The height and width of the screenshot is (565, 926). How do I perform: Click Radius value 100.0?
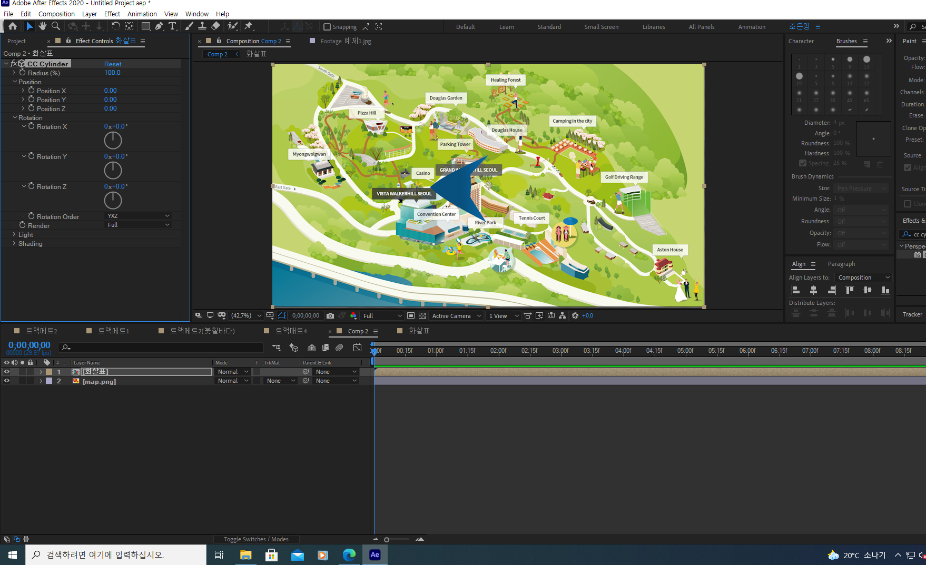(x=112, y=73)
